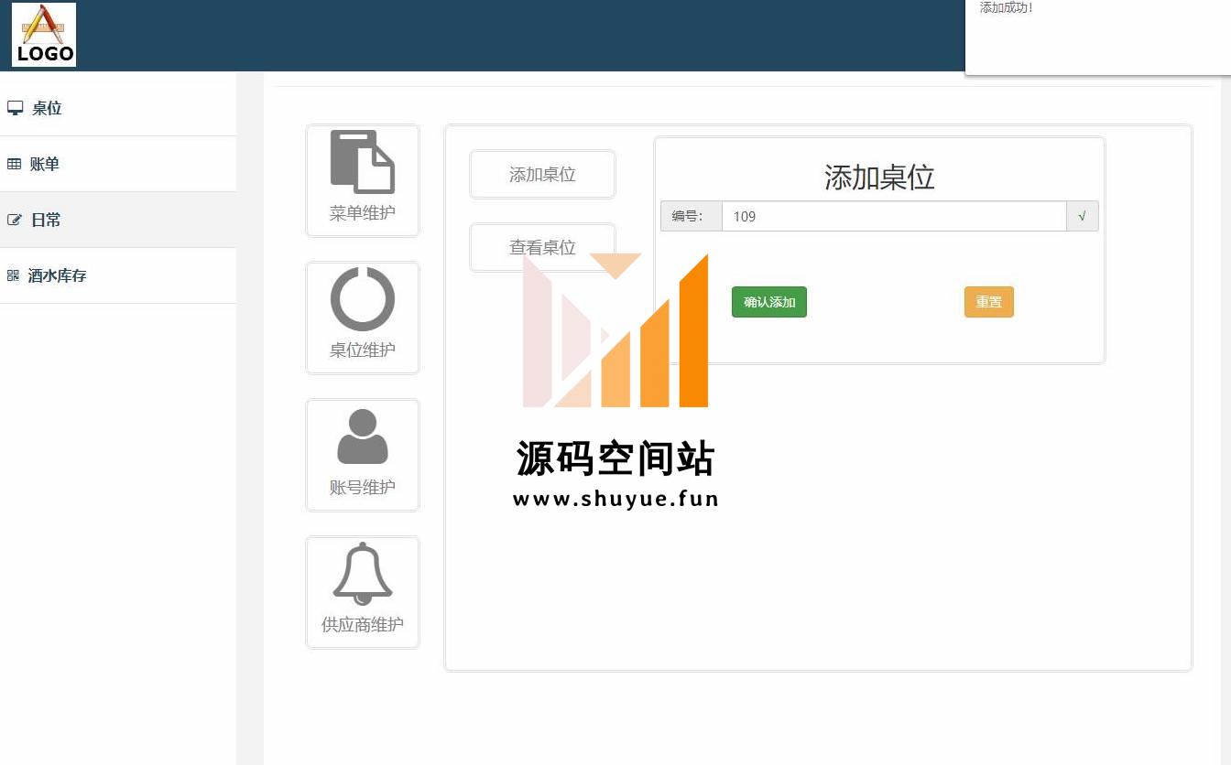
Task: Click the 查看桌位 tab button
Action: [x=542, y=247]
